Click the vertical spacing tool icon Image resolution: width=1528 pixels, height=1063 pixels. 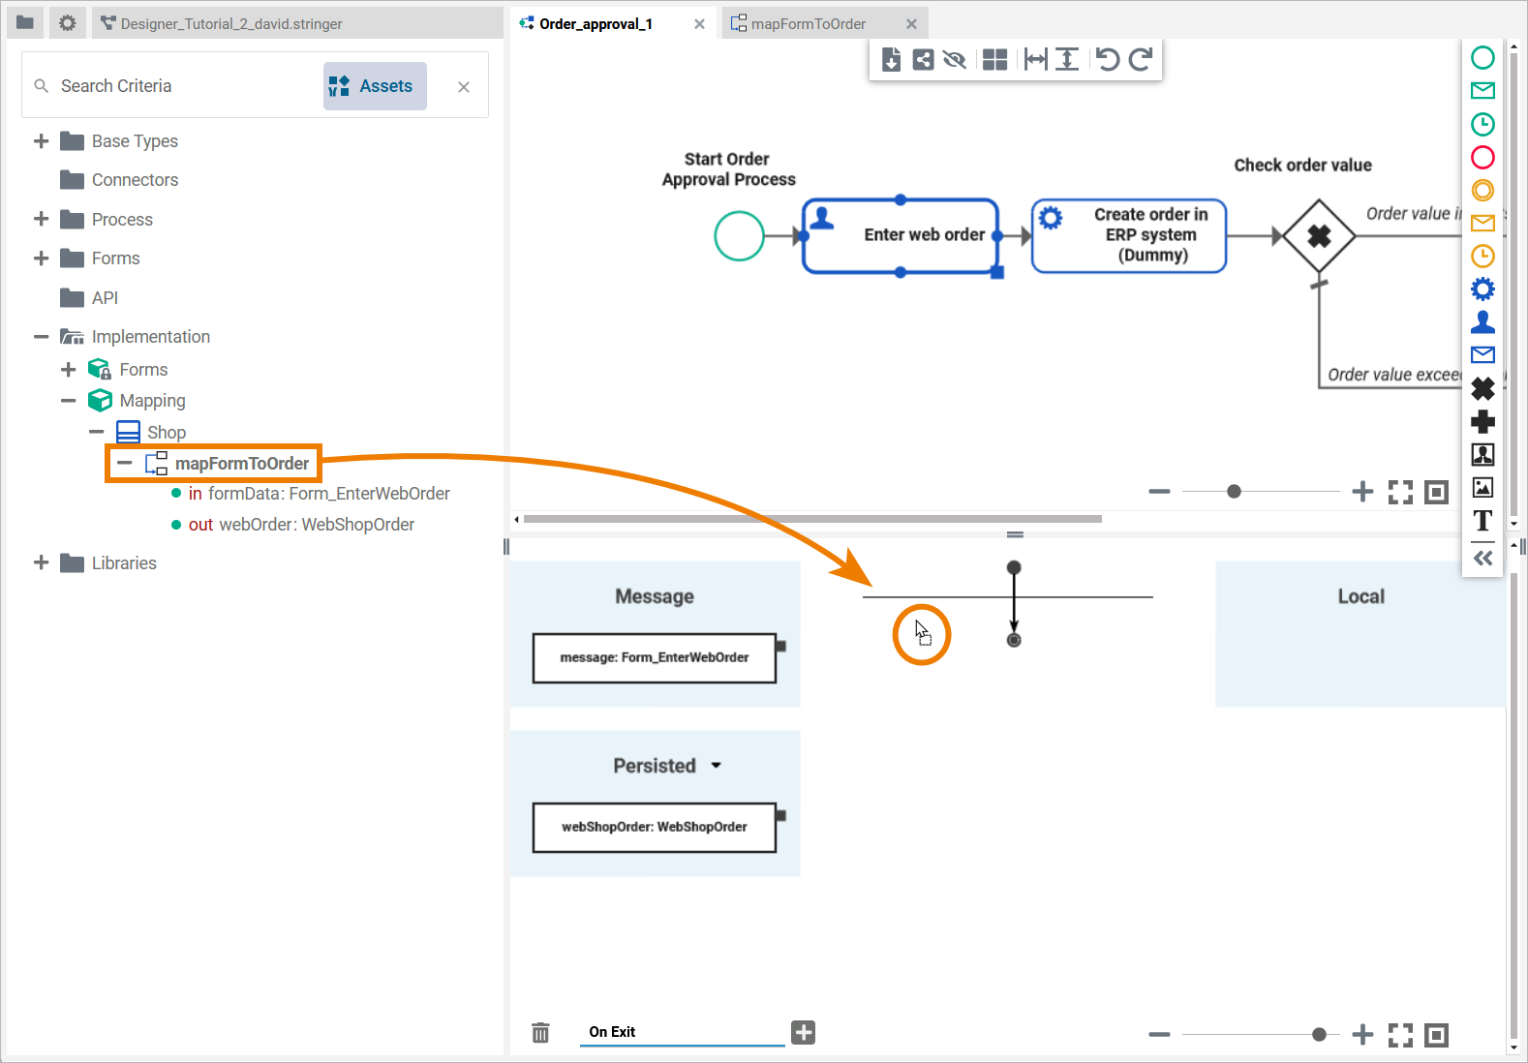[x=1067, y=60]
